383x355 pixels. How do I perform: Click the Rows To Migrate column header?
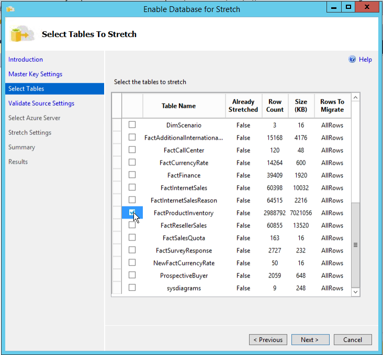[x=332, y=106]
